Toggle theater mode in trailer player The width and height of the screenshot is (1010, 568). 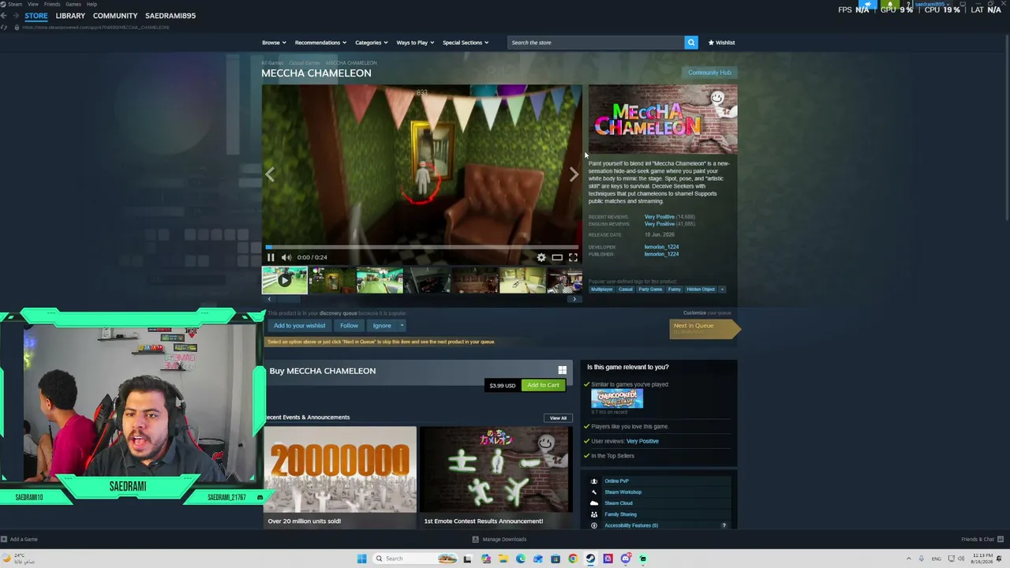click(557, 257)
